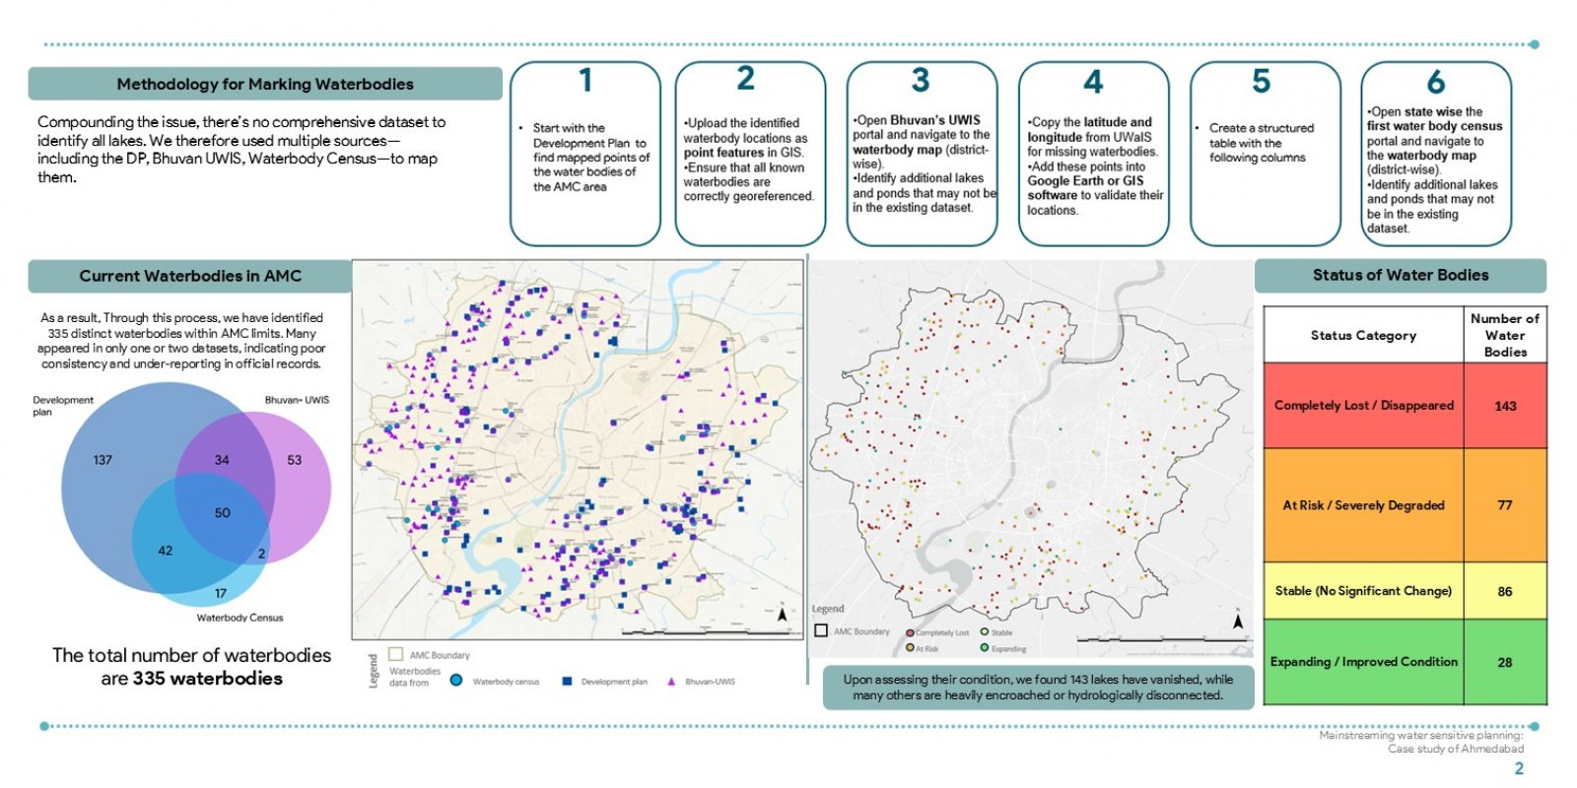The height and width of the screenshot is (788, 1577).
Task: Click the 'Mainstreaming water sensitive planning' footer text
Action: (1421, 742)
